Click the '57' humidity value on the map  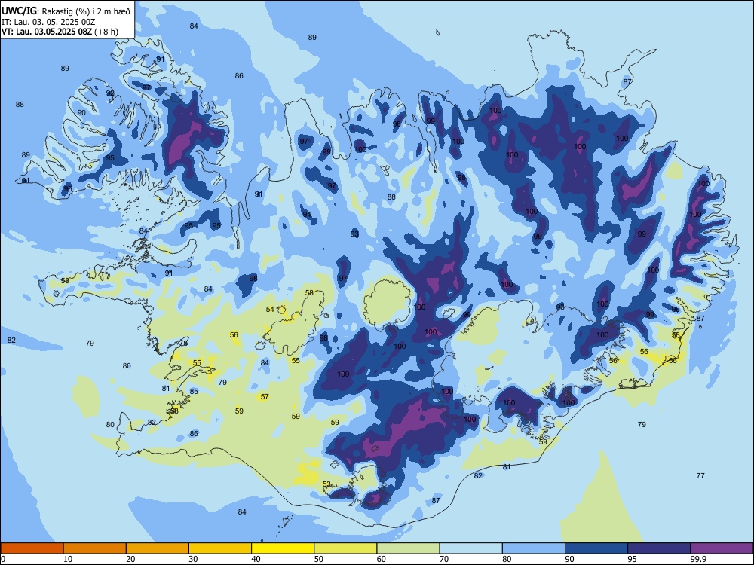pyautogui.click(x=265, y=396)
